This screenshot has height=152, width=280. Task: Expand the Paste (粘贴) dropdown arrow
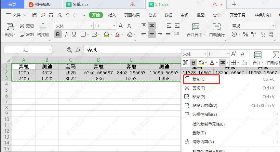15,34
